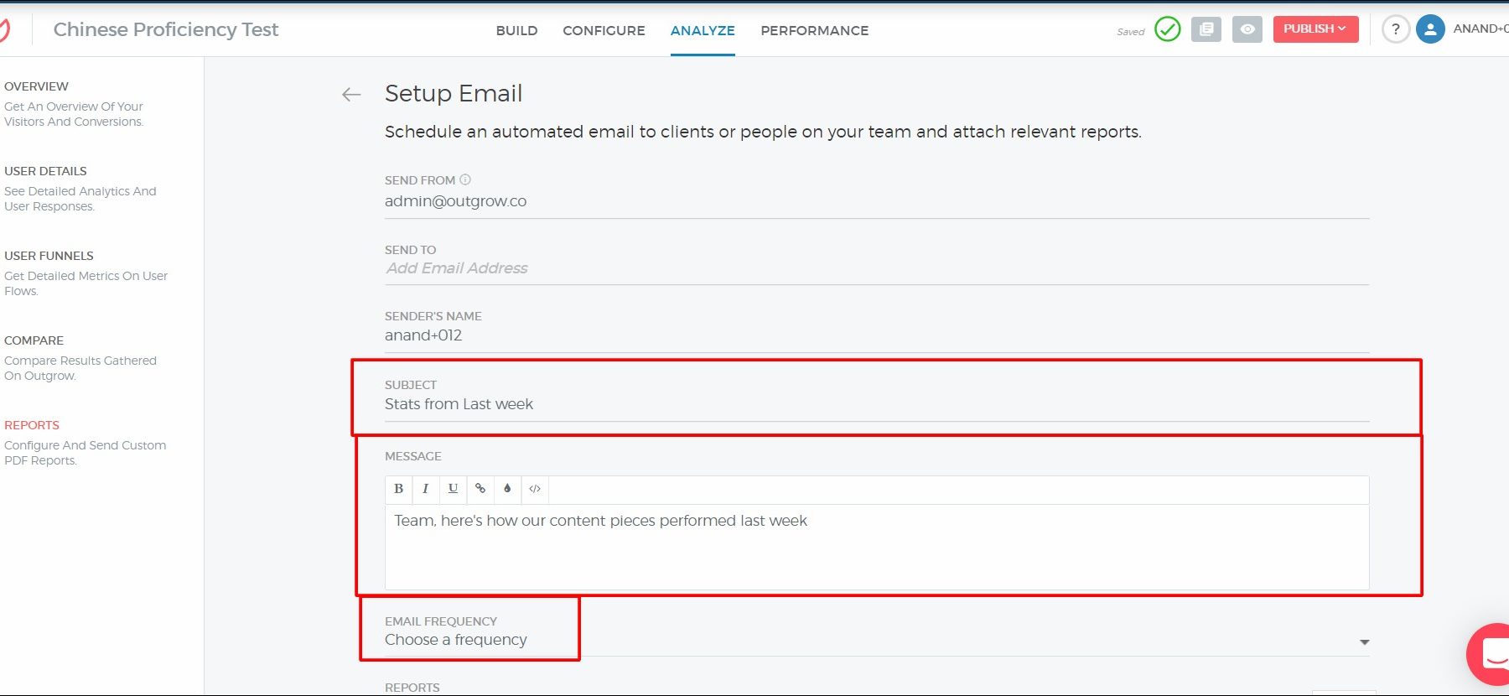The height and width of the screenshot is (696, 1509).
Task: Click the blue user profile avatar
Action: (x=1429, y=29)
